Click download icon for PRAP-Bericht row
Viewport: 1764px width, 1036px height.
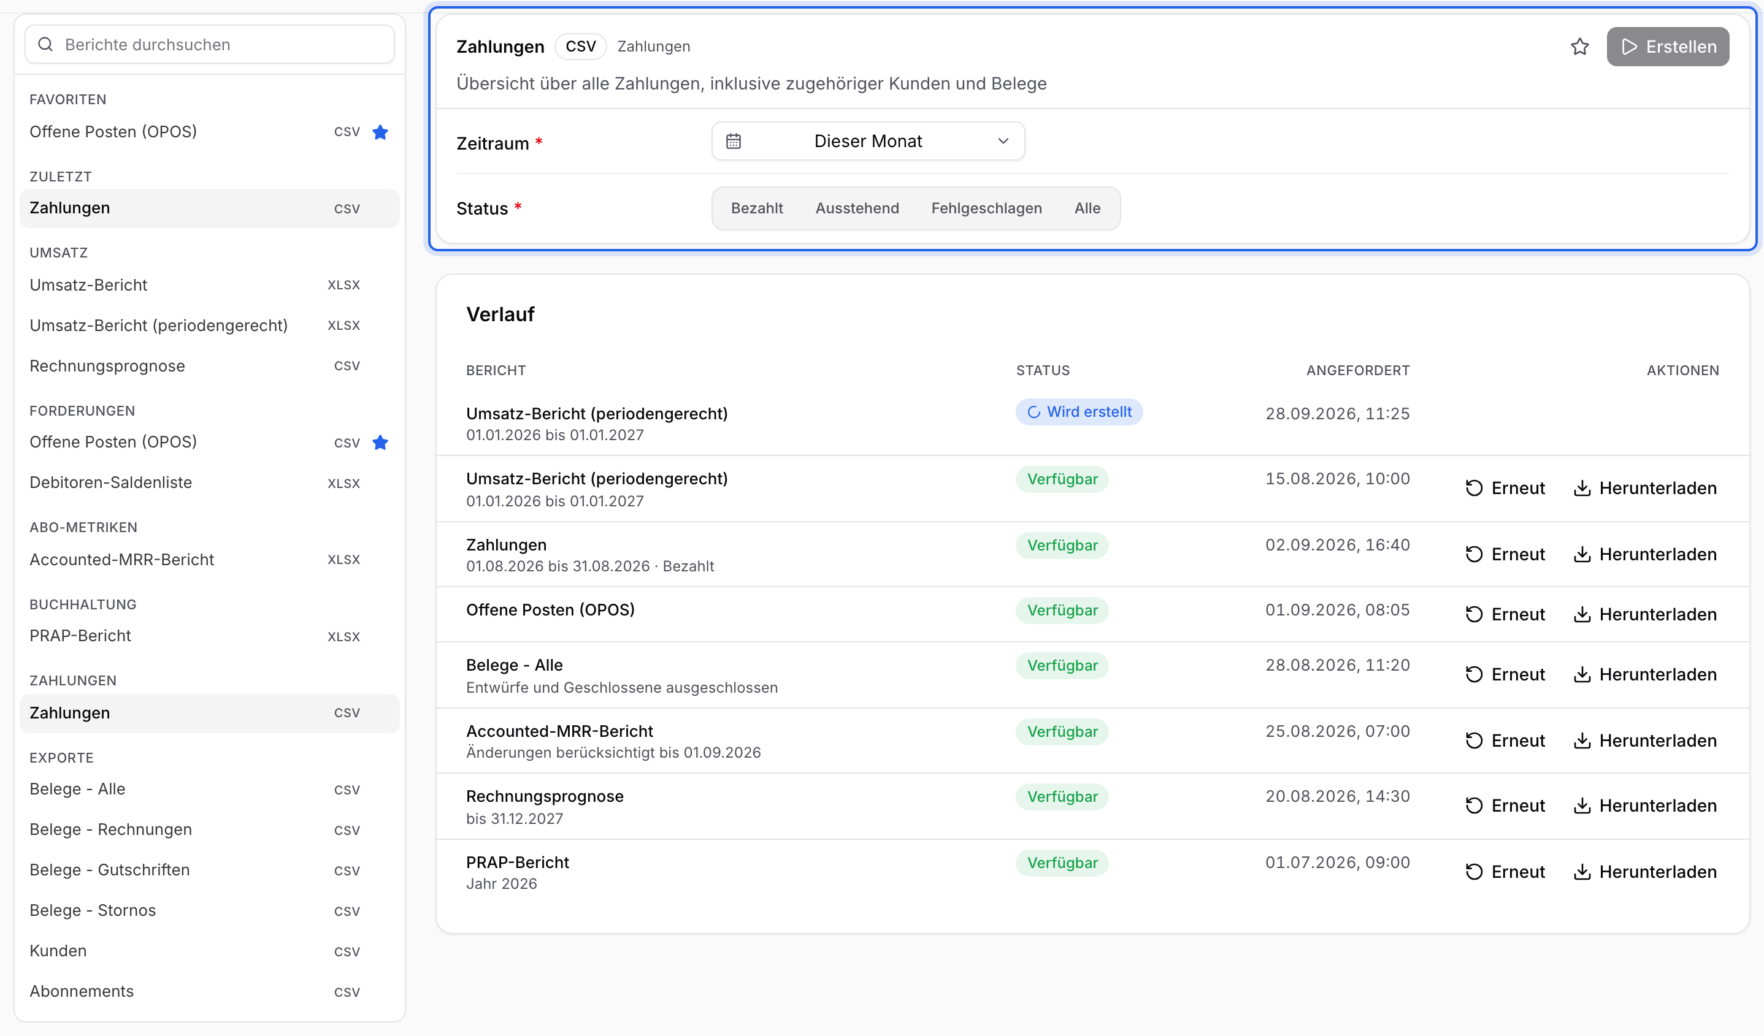(1582, 872)
